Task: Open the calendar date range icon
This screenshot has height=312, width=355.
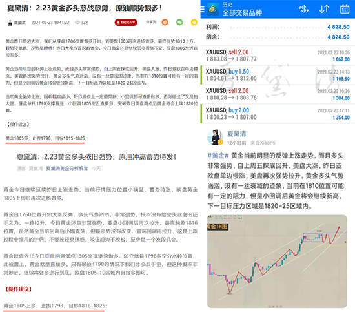Action: 345,9
